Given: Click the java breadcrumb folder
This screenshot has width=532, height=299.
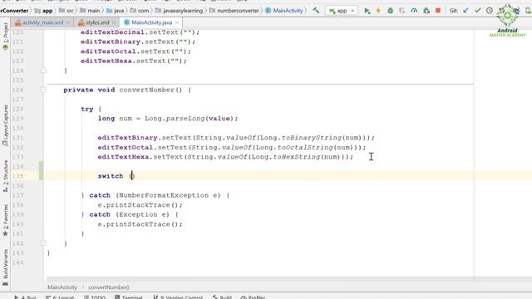Looking at the screenshot, I should click(x=115, y=11).
